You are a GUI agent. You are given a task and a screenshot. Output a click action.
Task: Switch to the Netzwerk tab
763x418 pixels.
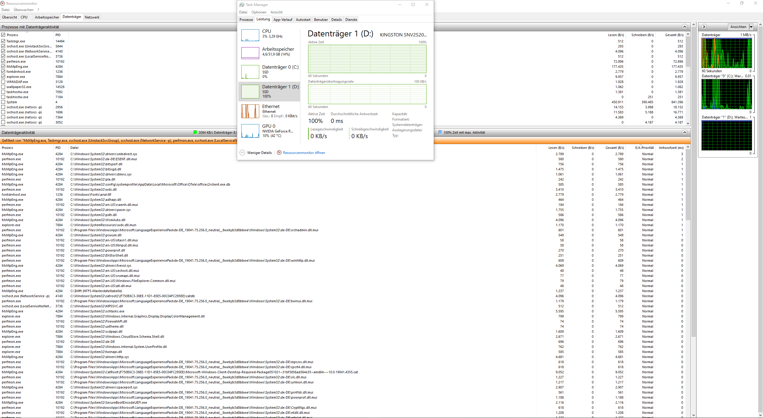coord(92,17)
